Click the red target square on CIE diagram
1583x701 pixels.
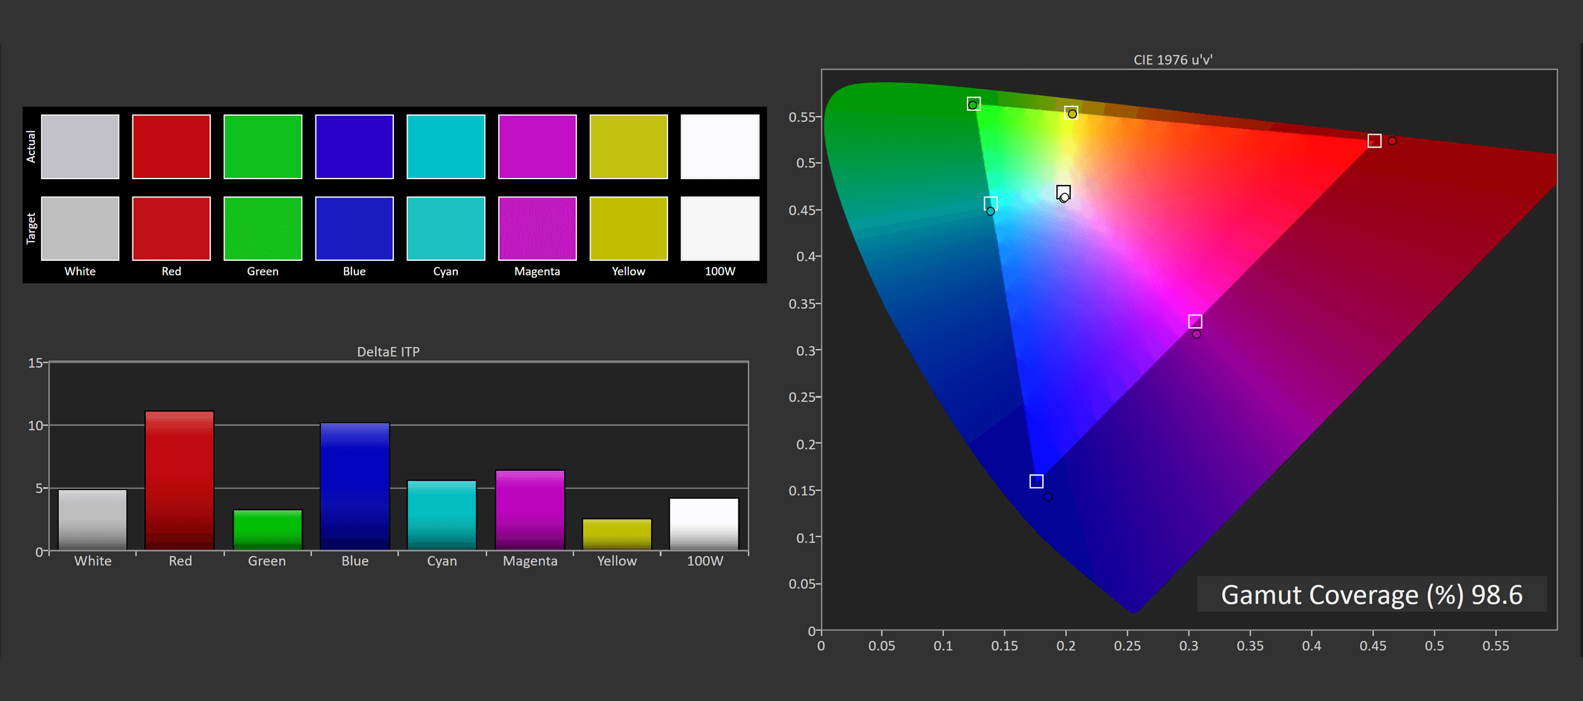pos(1374,141)
